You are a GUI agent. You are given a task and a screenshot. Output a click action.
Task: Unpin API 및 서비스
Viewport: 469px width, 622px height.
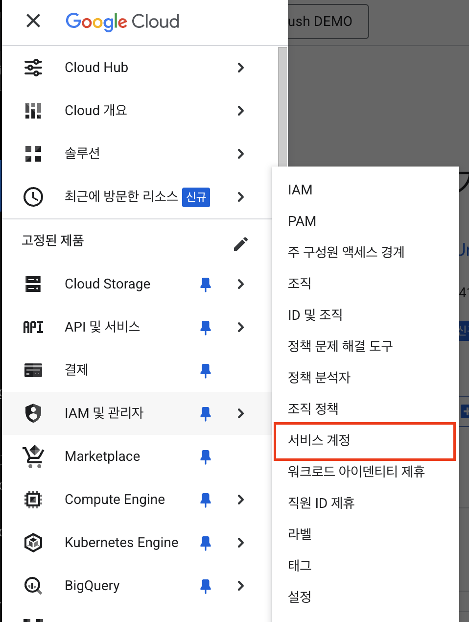click(x=206, y=328)
